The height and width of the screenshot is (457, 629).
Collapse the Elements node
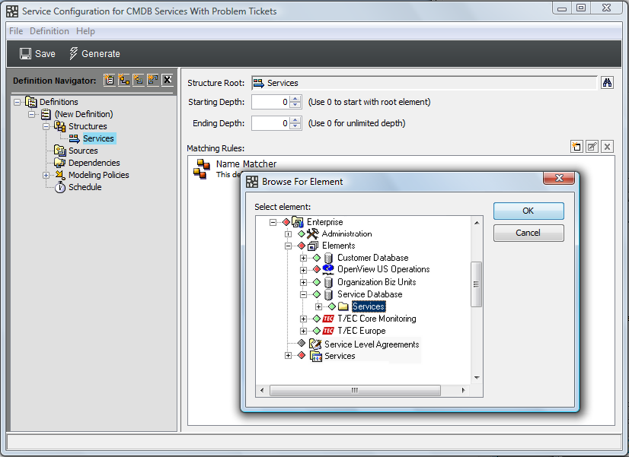pyautogui.click(x=288, y=246)
